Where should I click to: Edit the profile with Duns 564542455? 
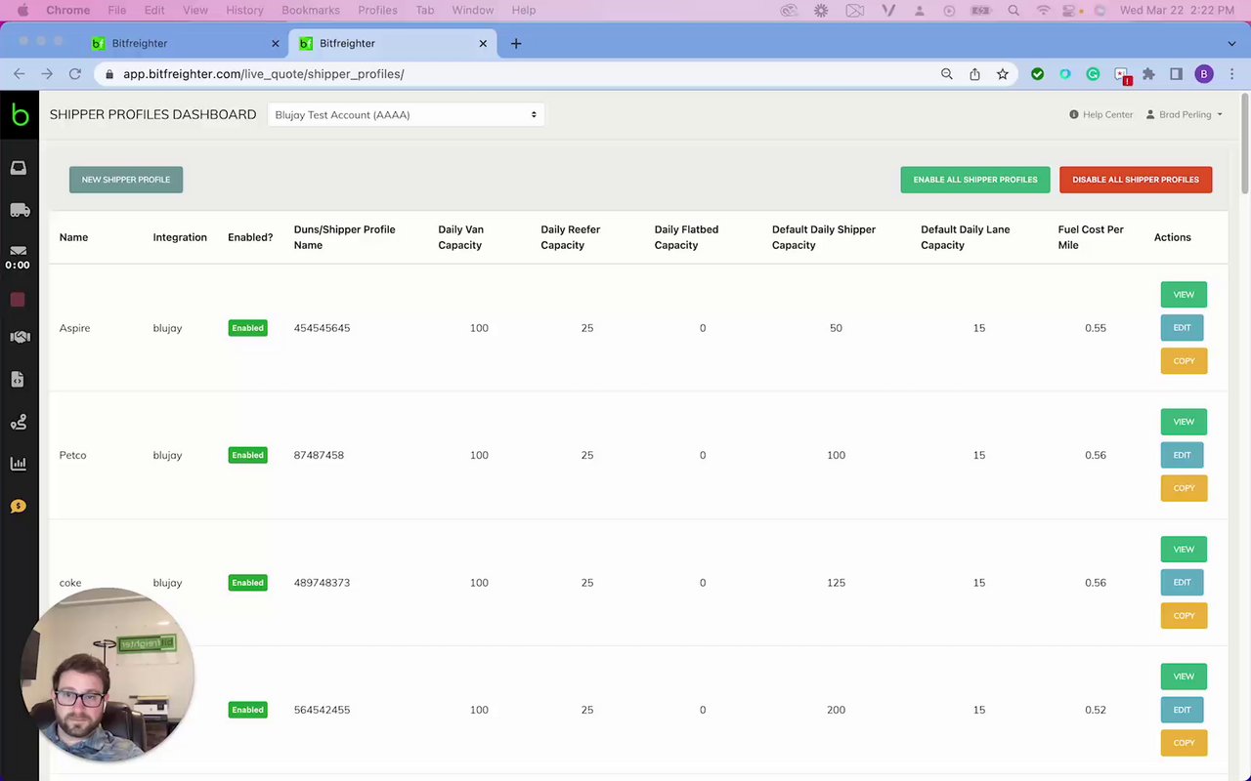coord(1182,710)
